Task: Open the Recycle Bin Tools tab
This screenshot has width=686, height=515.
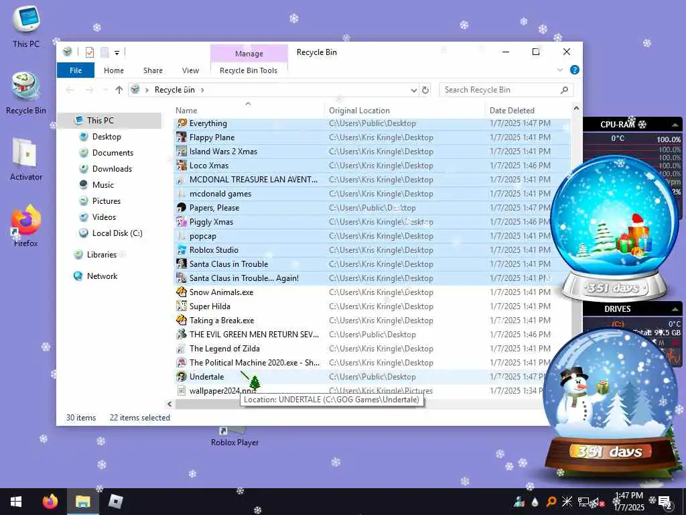Action: pyautogui.click(x=249, y=70)
